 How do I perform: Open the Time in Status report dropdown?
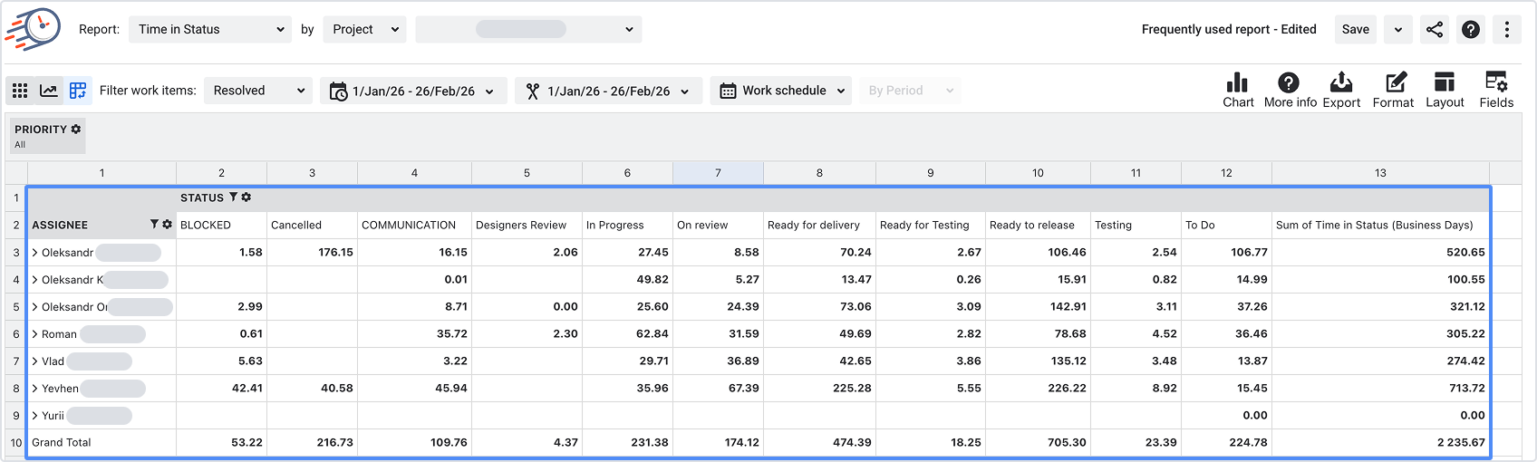click(x=210, y=29)
